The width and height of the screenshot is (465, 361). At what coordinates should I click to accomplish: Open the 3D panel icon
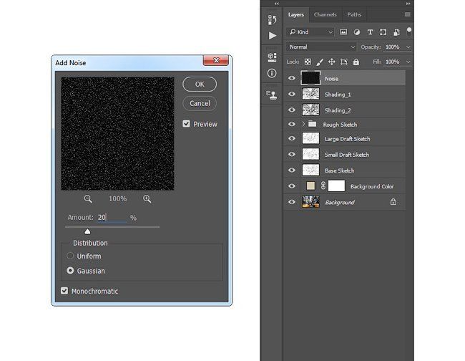[272, 57]
